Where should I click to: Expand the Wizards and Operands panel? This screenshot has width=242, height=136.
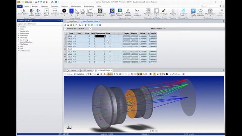(65, 29)
